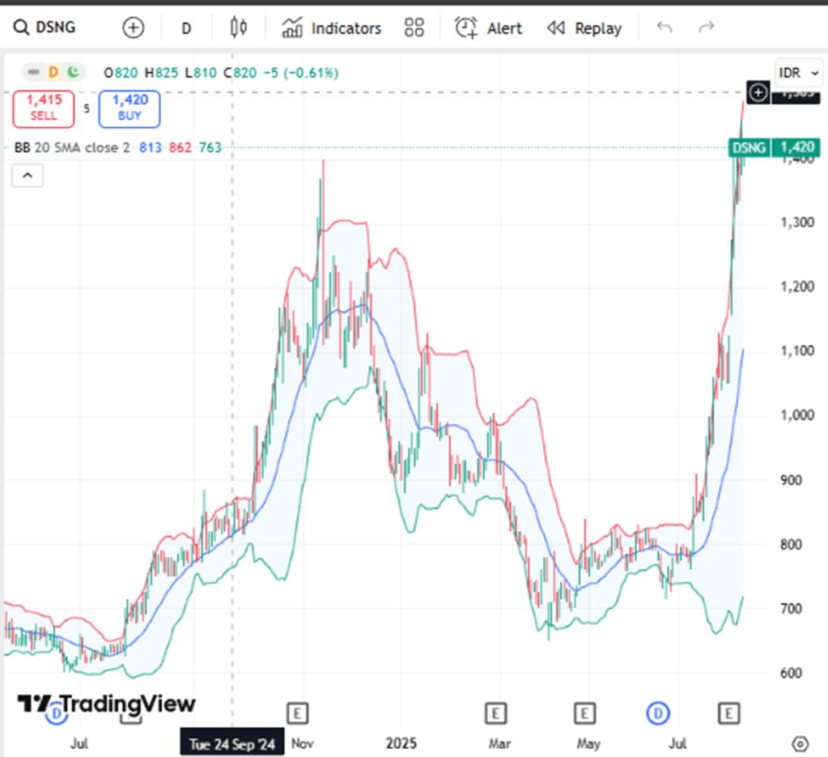Click the 1,420 BUY button

[x=130, y=108]
